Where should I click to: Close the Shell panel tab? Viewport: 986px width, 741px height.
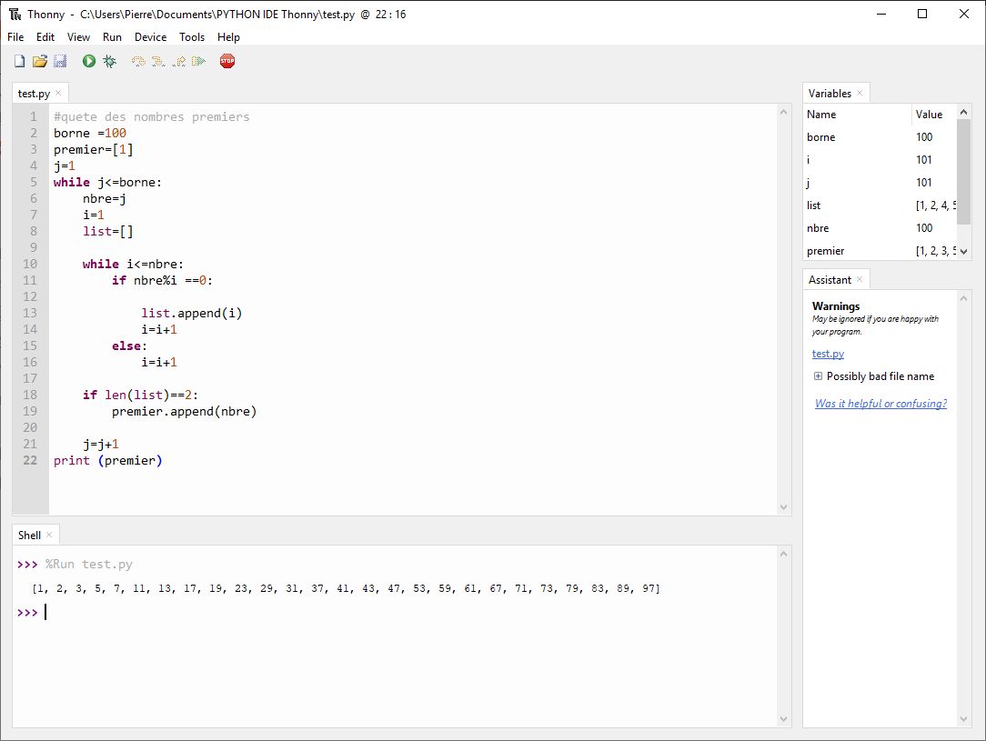click(x=49, y=535)
